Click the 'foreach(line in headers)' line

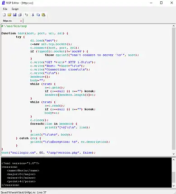(54, 124)
